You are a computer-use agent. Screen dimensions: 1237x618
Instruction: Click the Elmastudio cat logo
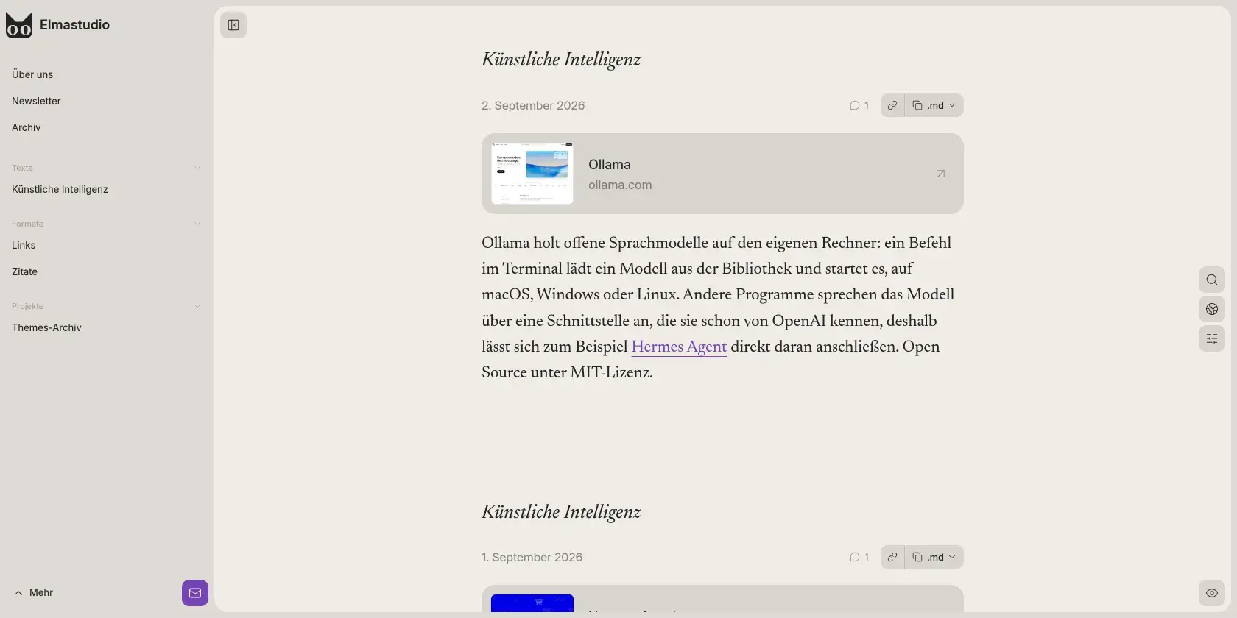point(19,25)
